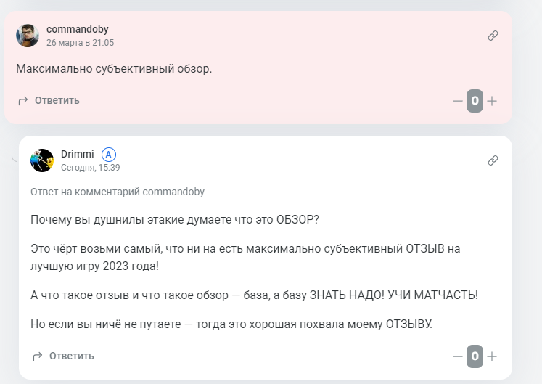Reply to Drimmi via Ответить
542x384 pixels.
pyautogui.click(x=72, y=356)
